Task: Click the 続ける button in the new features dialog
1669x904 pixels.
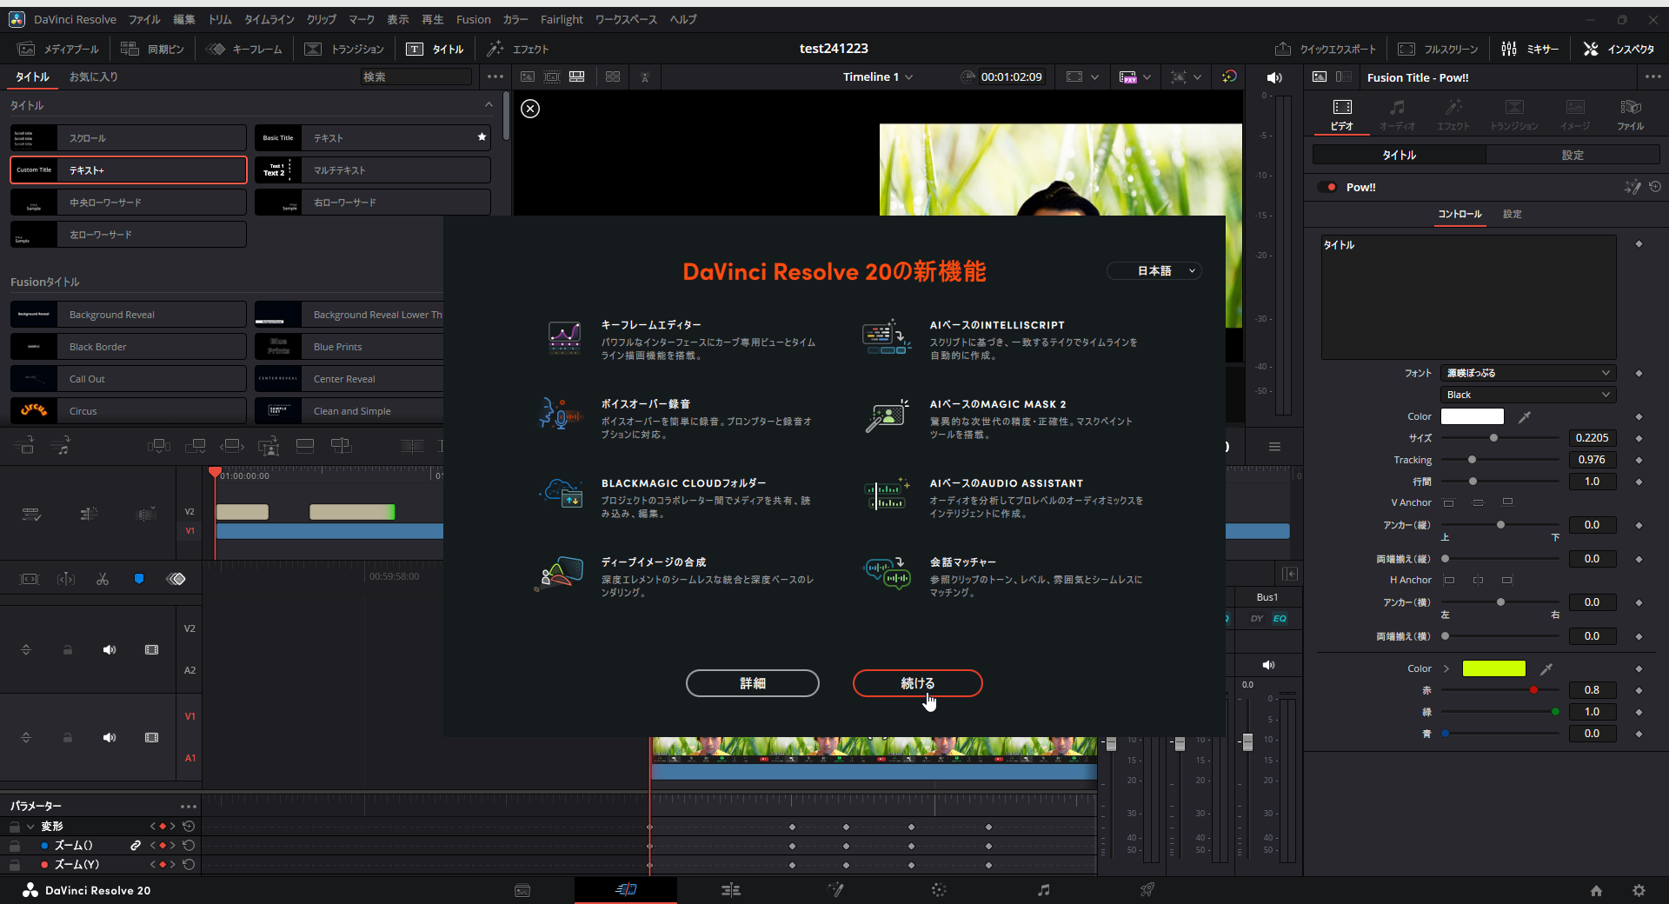Action: click(917, 683)
